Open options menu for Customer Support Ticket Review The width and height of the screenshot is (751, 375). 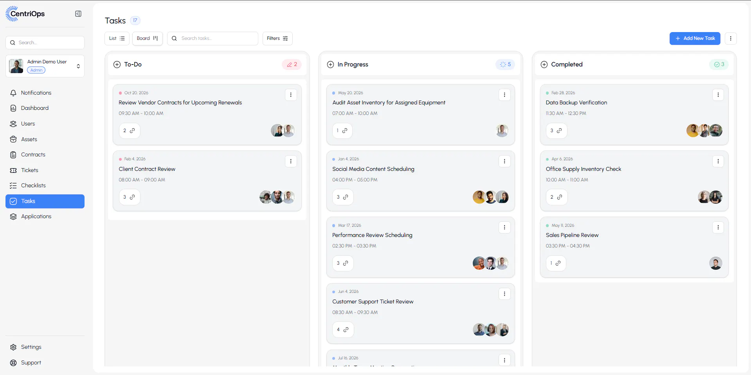[x=504, y=294]
